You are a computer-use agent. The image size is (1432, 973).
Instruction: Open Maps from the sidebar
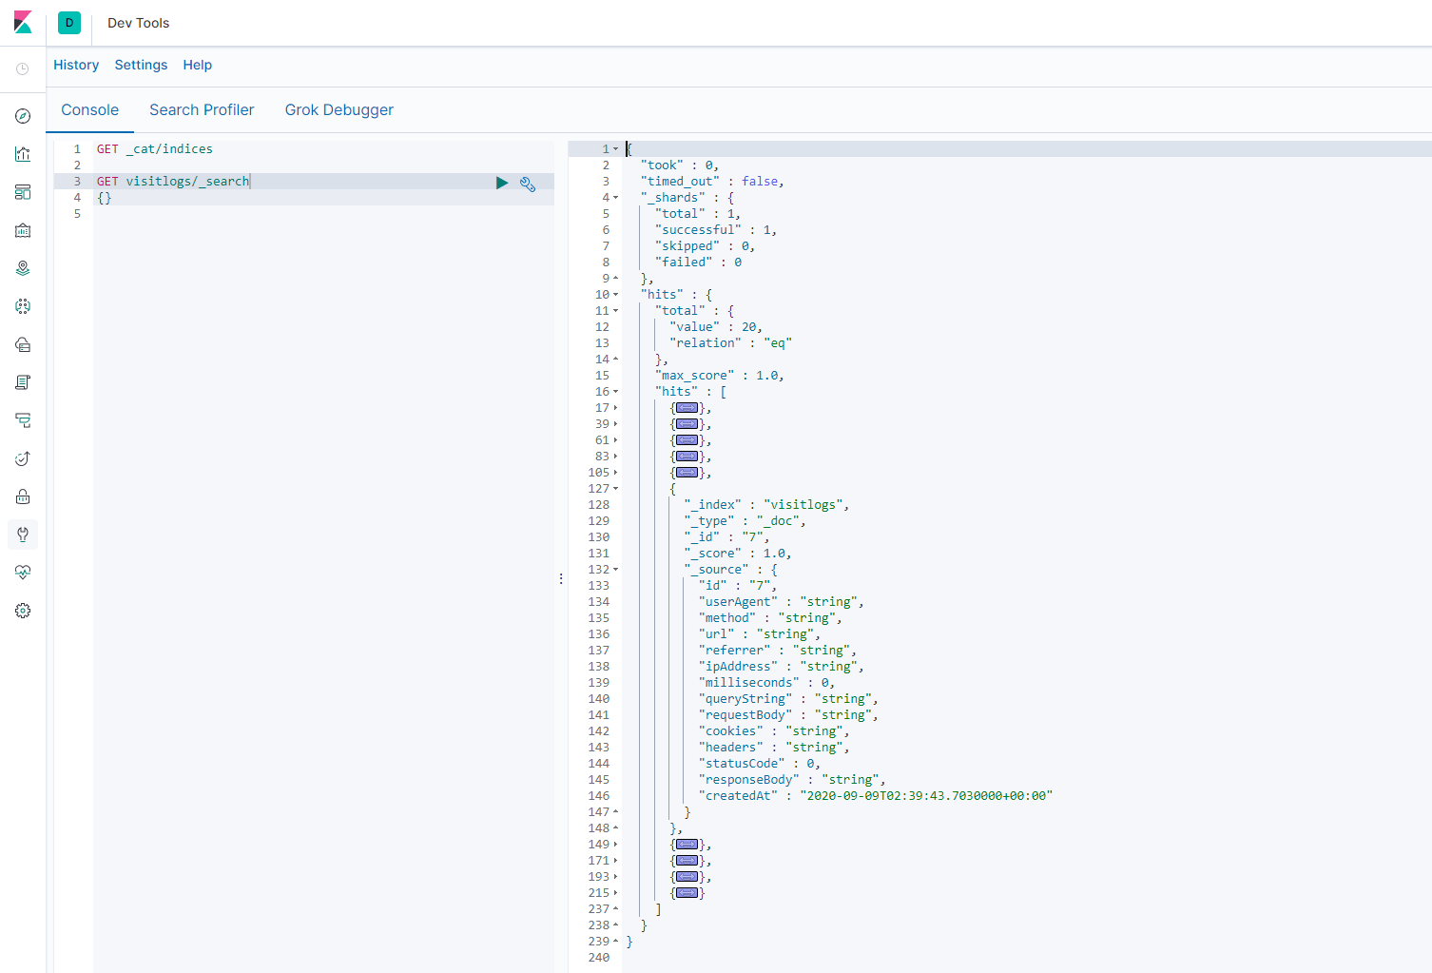[23, 268]
